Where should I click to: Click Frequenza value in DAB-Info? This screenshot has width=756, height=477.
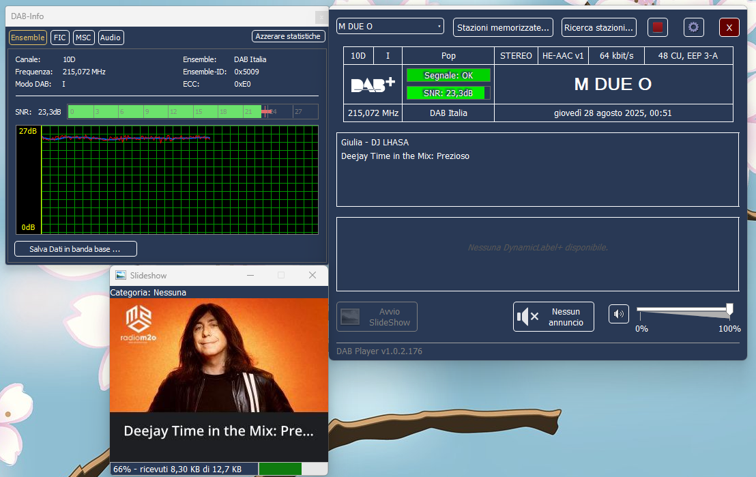[x=84, y=72]
